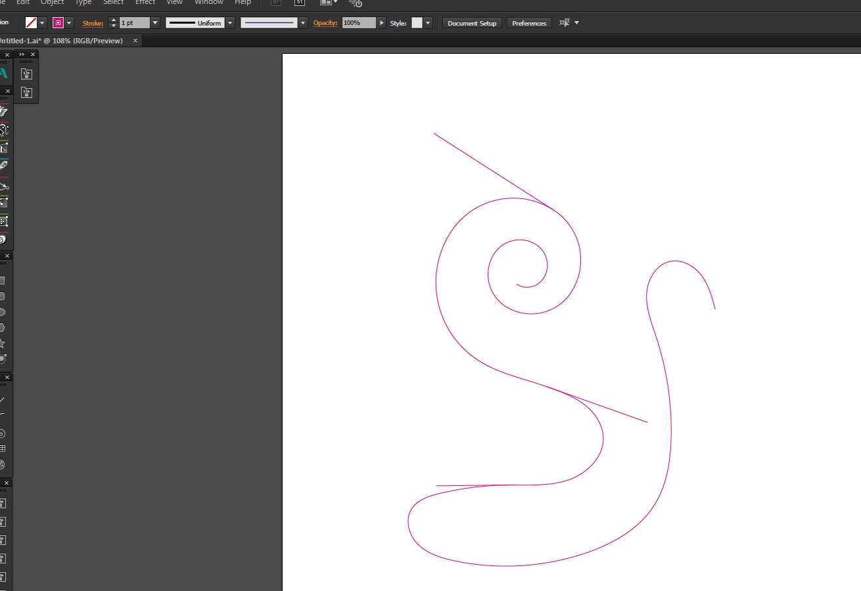The width and height of the screenshot is (861, 591).
Task: Choose the Rounded Rectangle tool
Action: coord(2,296)
